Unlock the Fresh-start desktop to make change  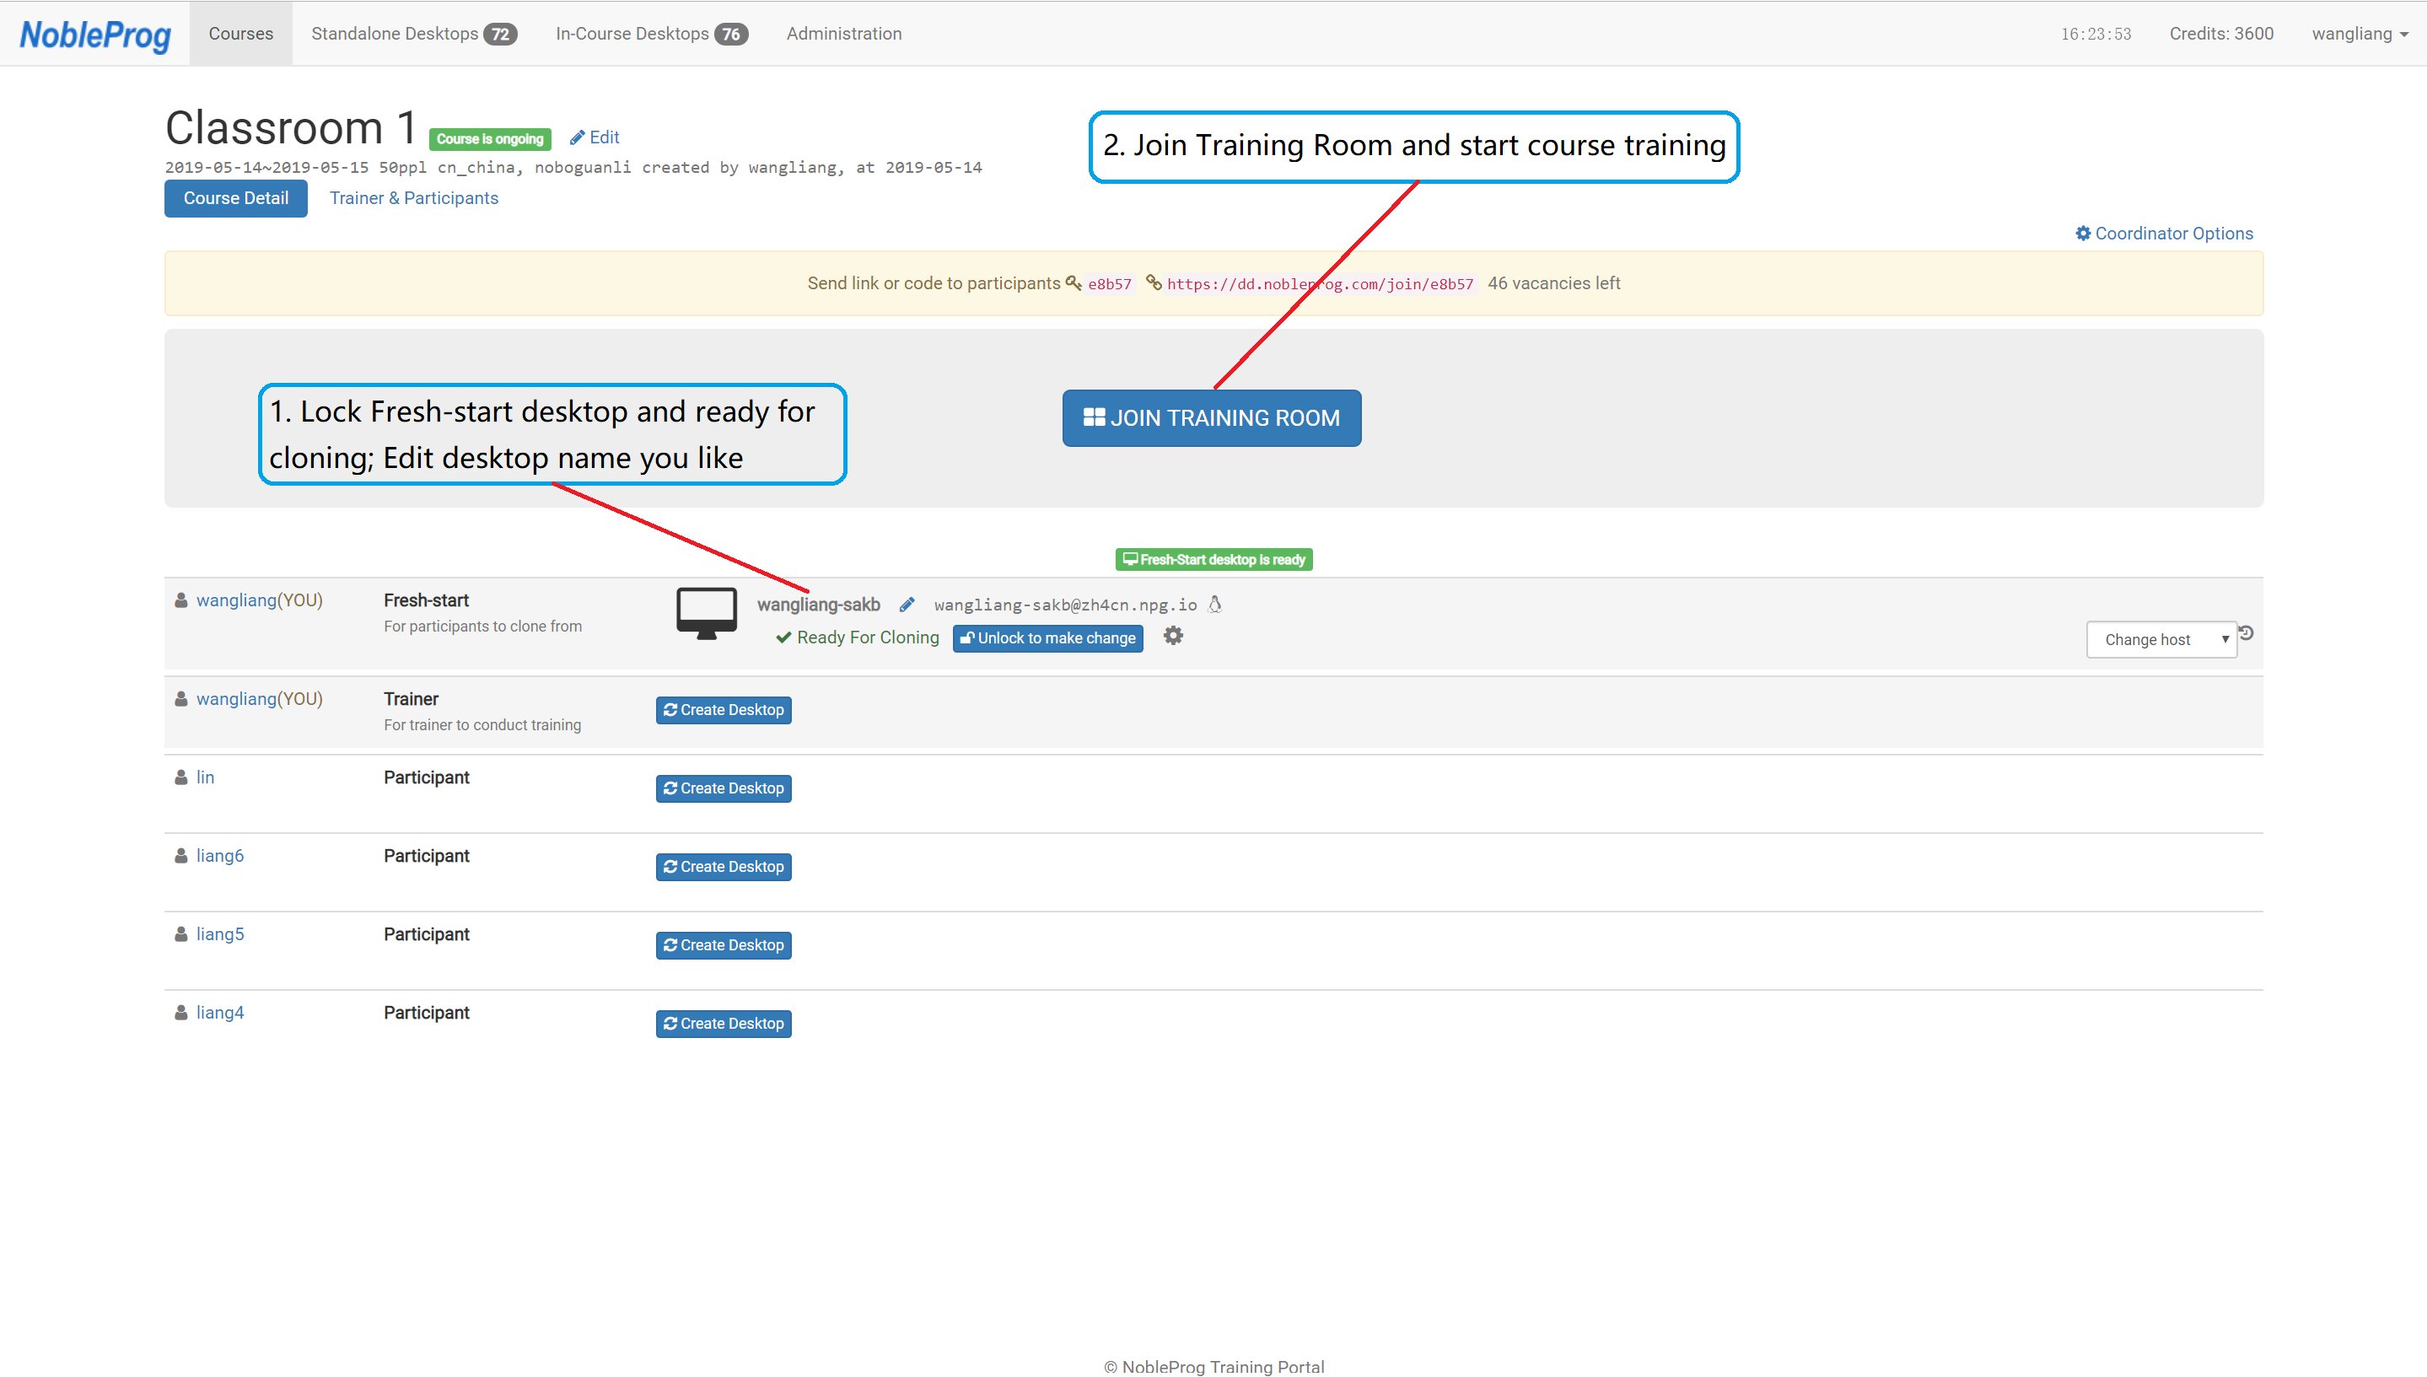coord(1048,638)
